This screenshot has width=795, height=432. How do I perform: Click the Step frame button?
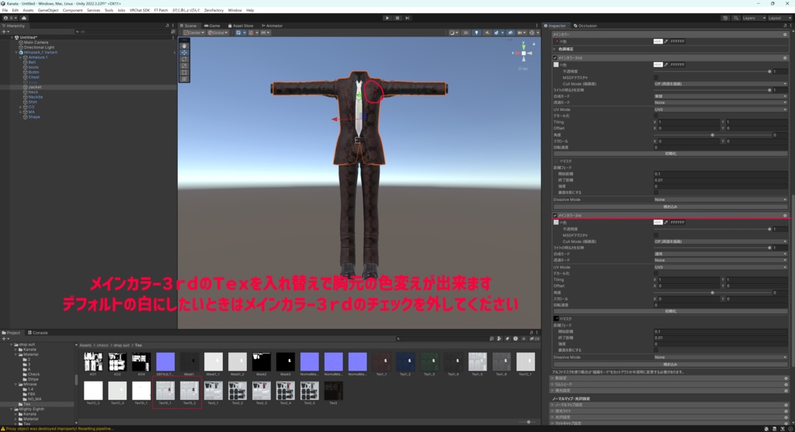tap(407, 18)
